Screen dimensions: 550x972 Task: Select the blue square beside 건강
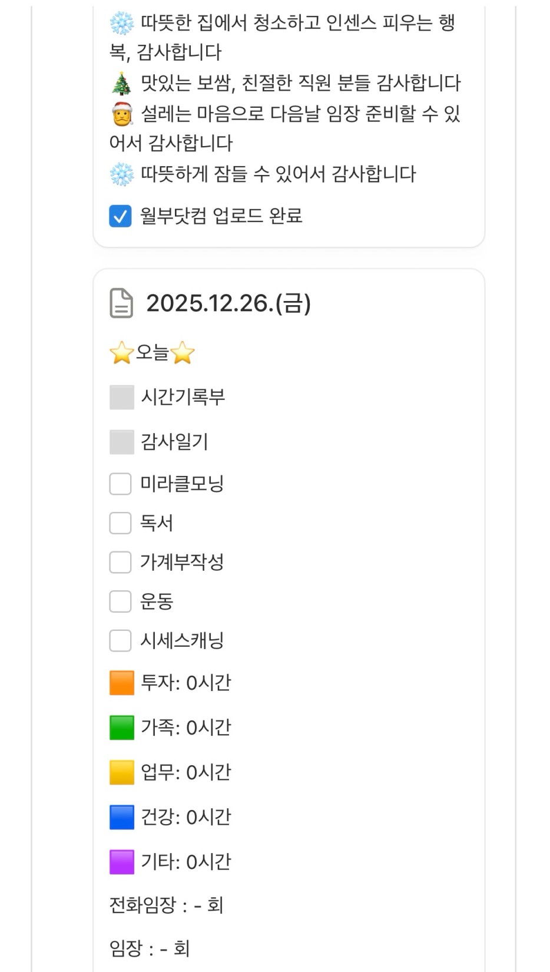(122, 818)
